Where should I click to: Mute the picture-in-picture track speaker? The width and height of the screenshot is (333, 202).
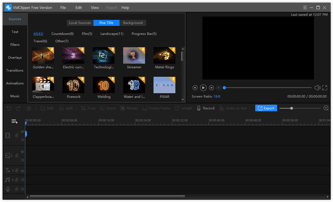[22, 160]
